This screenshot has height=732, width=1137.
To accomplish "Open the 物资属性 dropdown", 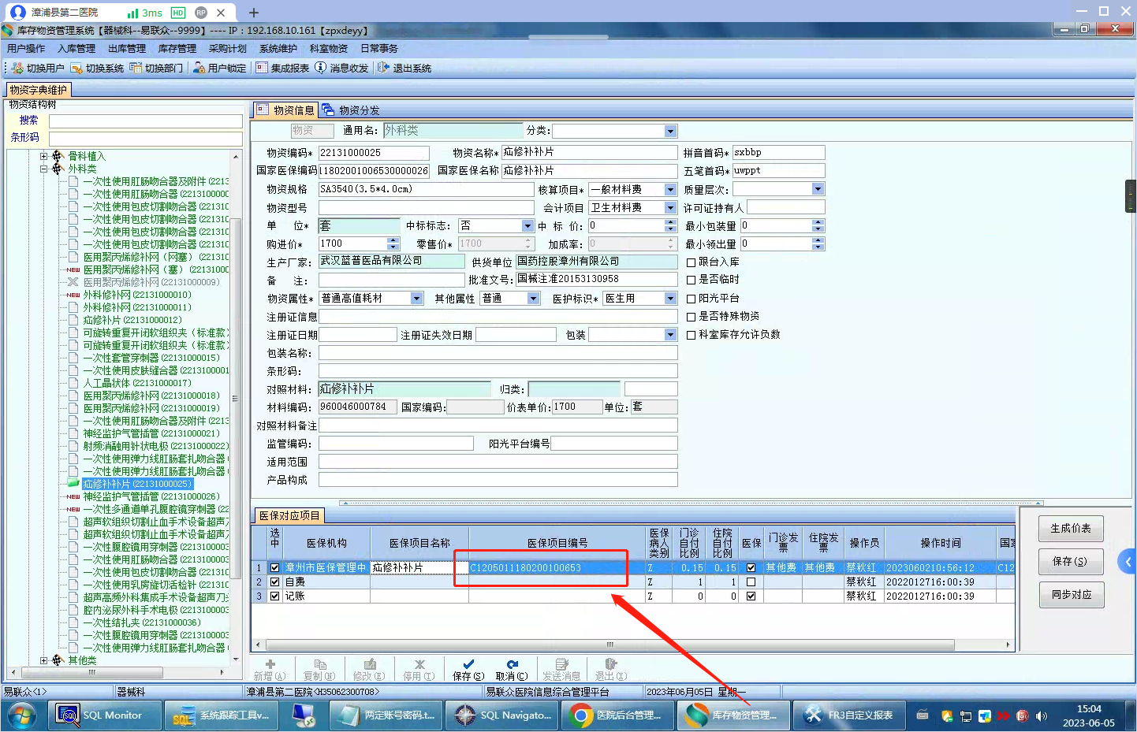I will tap(416, 299).
